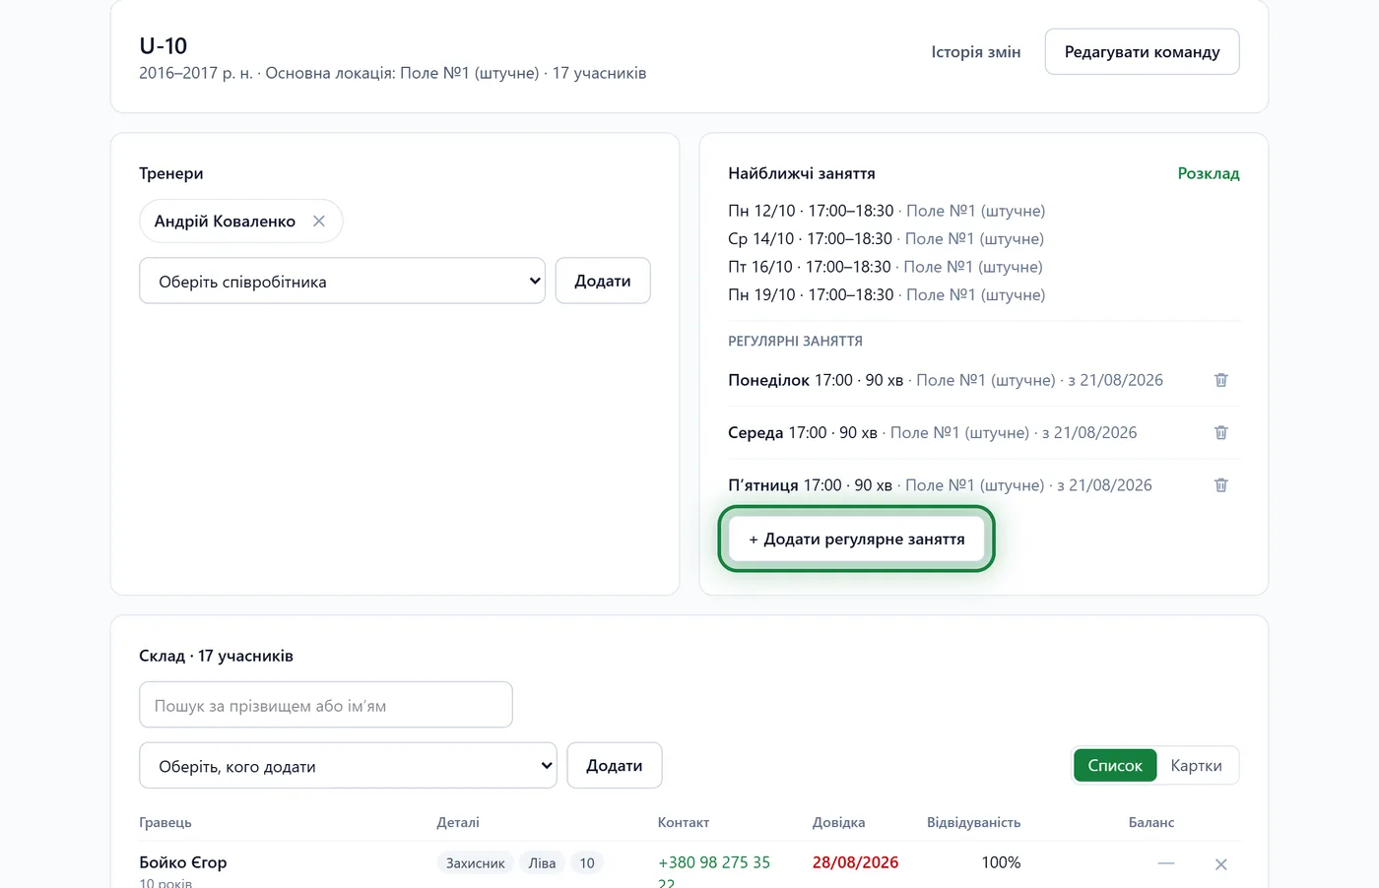Open the Історія змін link
This screenshot has width=1379, height=888.
click(976, 52)
